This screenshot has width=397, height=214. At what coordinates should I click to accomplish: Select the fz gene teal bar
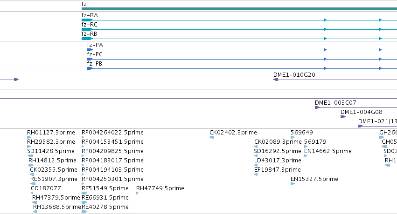tap(239, 9)
